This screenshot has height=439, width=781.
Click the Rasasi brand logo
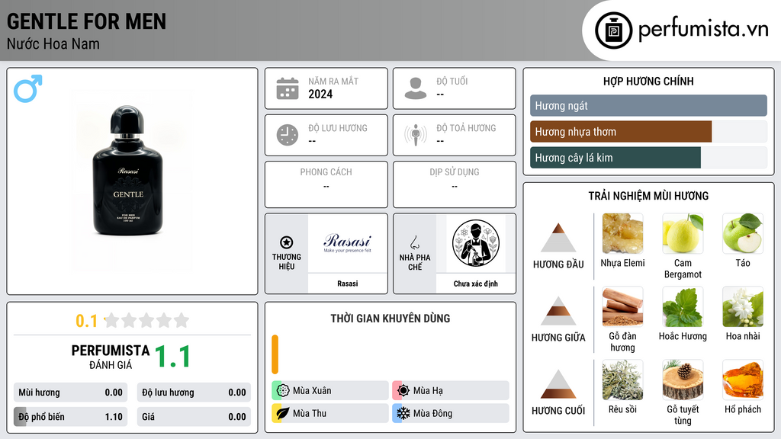(348, 242)
